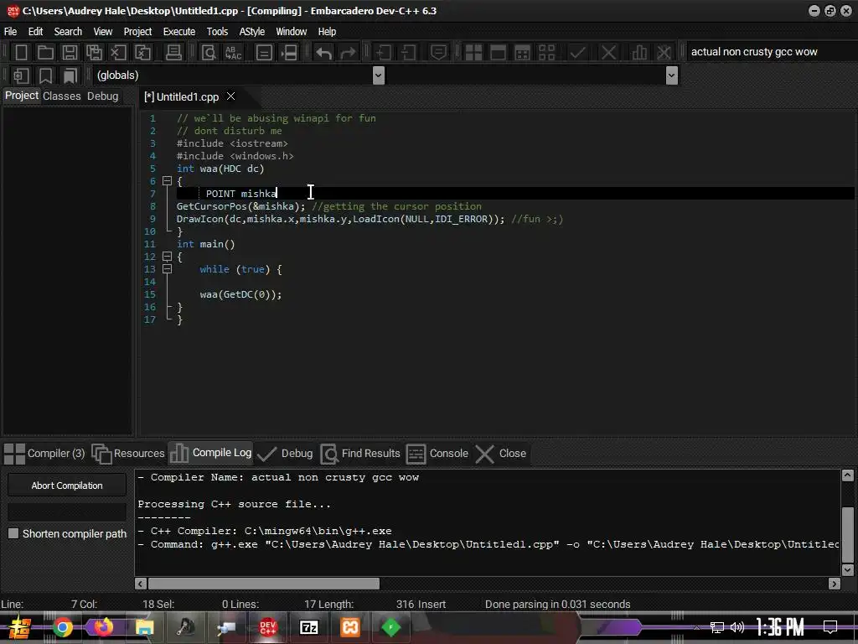Viewport: 858px width, 644px height.
Task: Toggle Shorten compiler path checkbox
Action: [x=13, y=533]
